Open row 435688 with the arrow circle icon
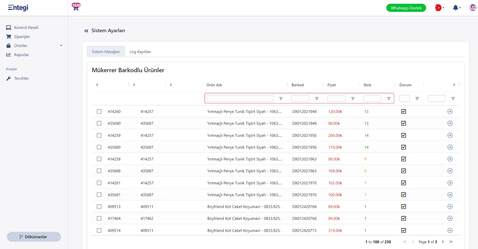The width and height of the screenshot is (478, 249). (x=450, y=171)
